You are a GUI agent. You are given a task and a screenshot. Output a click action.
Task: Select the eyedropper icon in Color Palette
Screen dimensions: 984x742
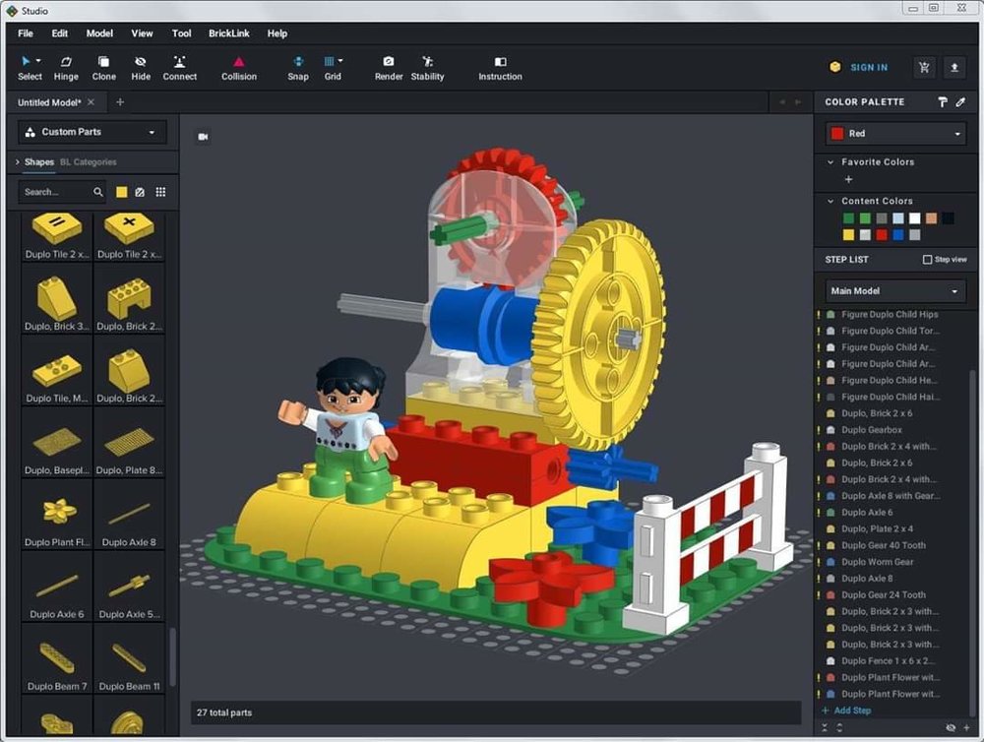point(960,101)
